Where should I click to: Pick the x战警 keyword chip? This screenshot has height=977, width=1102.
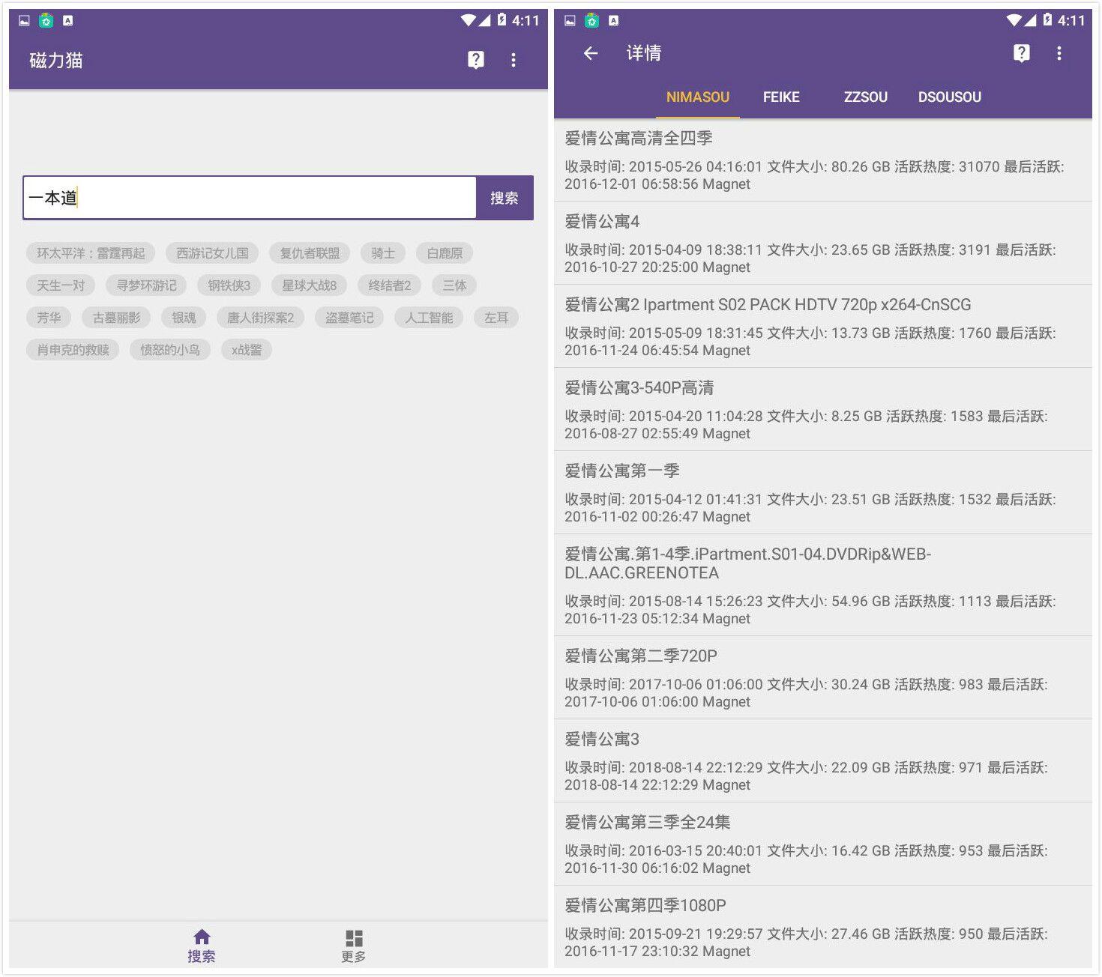(247, 350)
